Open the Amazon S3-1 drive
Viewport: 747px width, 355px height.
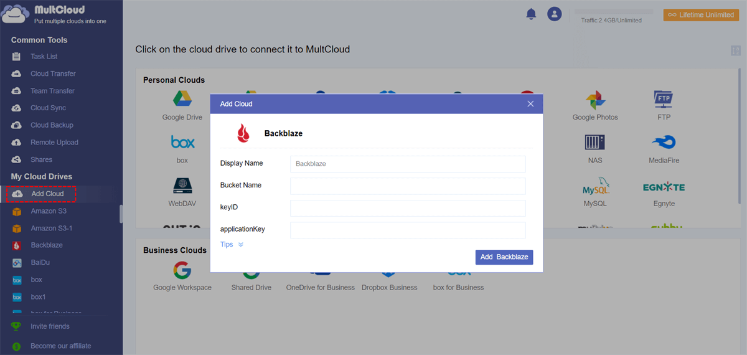click(52, 229)
